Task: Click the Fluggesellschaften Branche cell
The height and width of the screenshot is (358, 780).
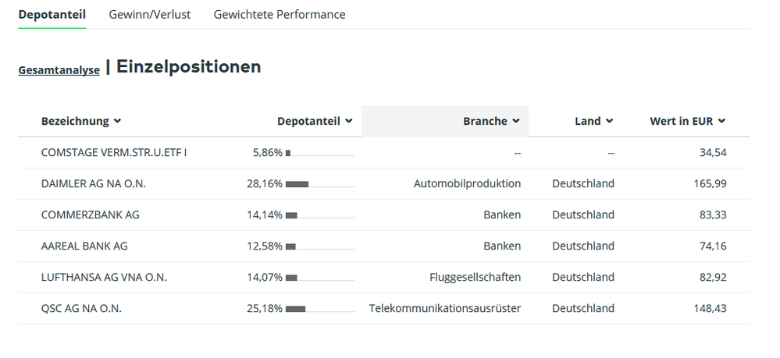Action: [475, 278]
